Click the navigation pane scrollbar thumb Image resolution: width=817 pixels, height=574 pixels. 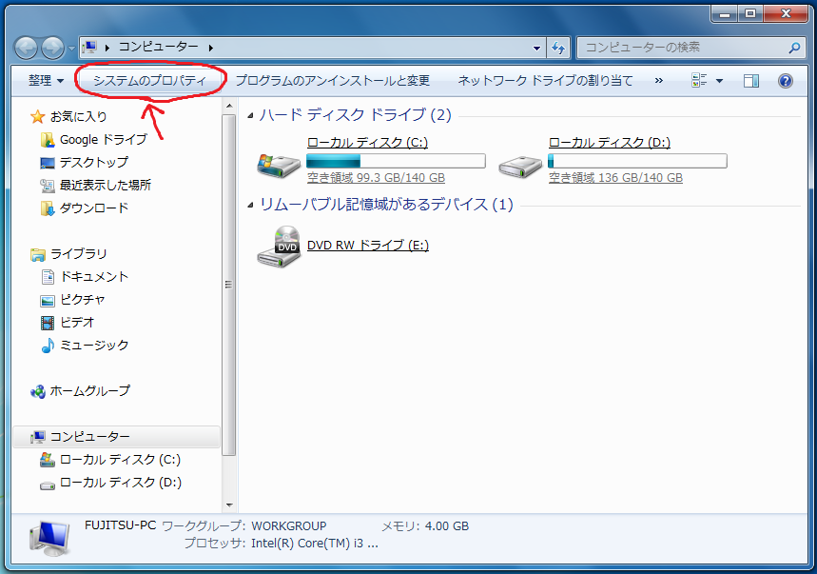click(228, 285)
